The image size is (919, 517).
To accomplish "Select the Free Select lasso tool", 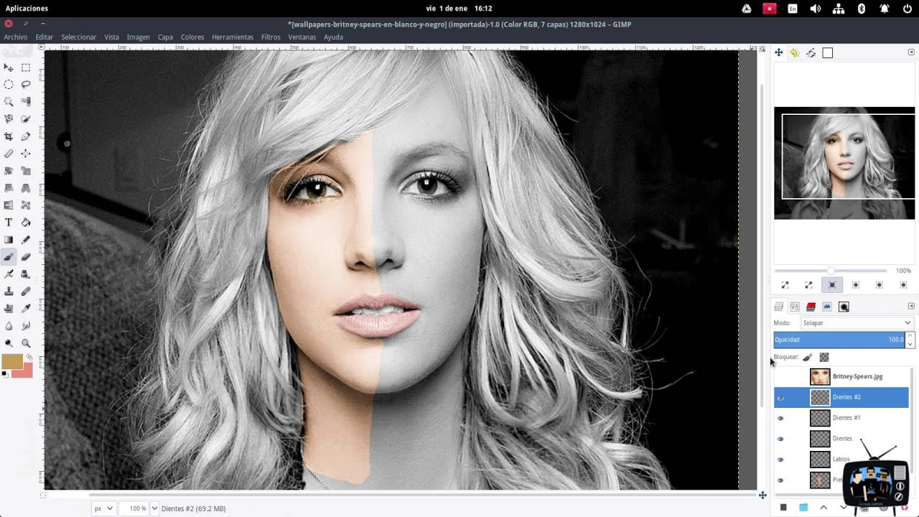I will point(26,85).
